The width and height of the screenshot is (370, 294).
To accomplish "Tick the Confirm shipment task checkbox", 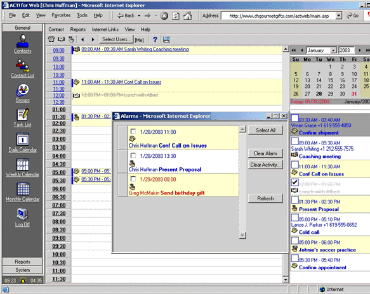I will [x=294, y=118].
